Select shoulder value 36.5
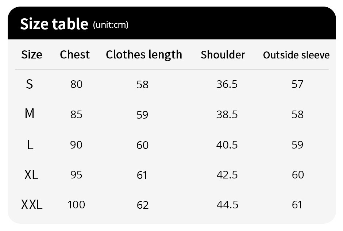Screen dimensions: 343x231 [227, 84]
